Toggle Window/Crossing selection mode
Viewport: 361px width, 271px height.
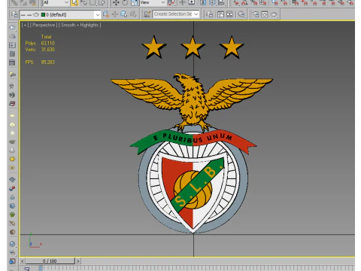(x=102, y=2)
